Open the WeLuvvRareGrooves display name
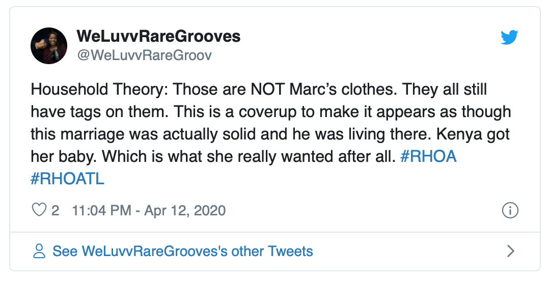550x281 pixels. [158, 37]
